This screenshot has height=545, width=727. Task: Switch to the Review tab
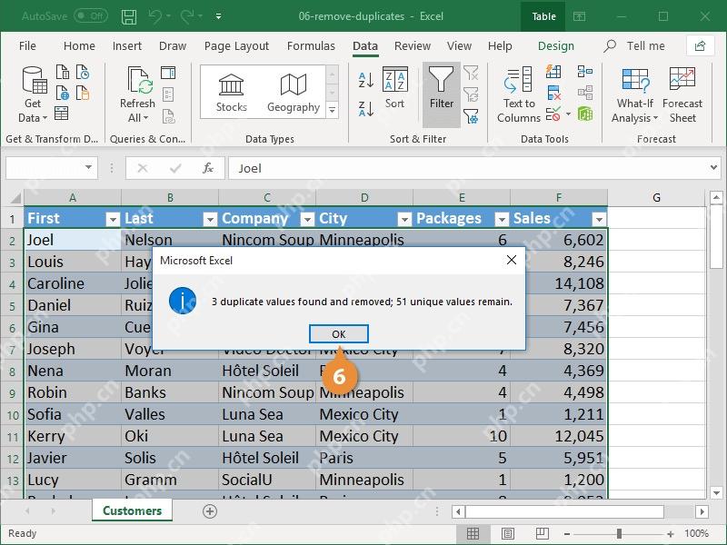[x=413, y=46]
